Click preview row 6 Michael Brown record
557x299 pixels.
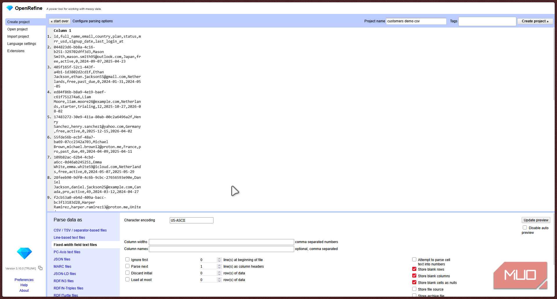[x=97, y=144]
